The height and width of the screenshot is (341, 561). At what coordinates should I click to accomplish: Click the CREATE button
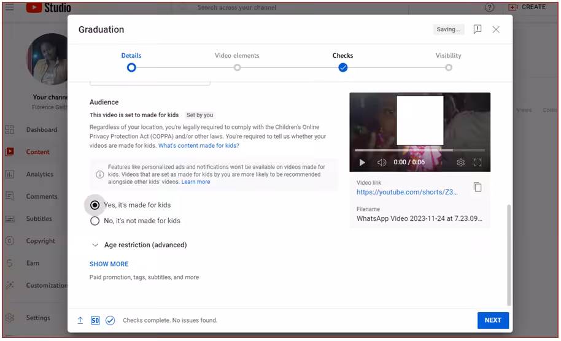coord(527,7)
